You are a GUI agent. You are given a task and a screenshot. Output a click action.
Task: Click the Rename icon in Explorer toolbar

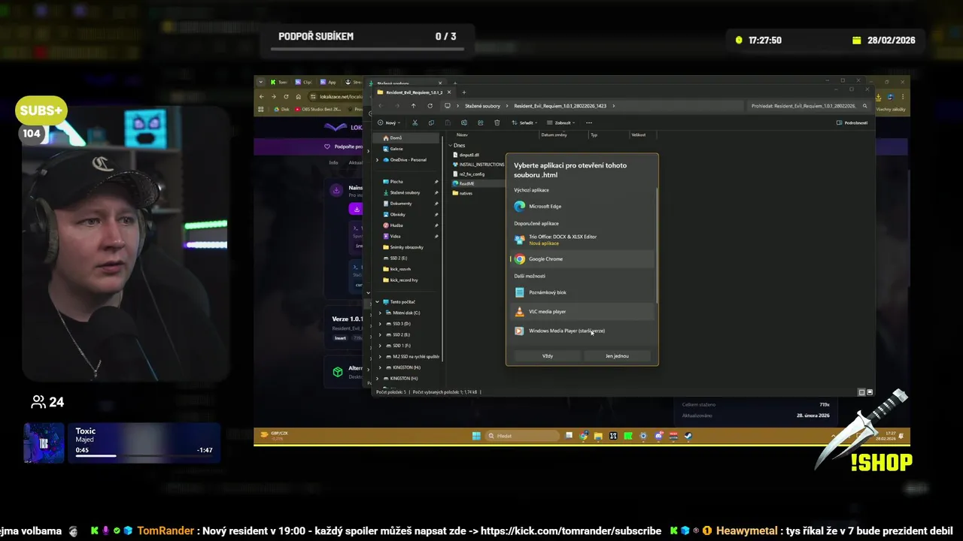(x=464, y=122)
